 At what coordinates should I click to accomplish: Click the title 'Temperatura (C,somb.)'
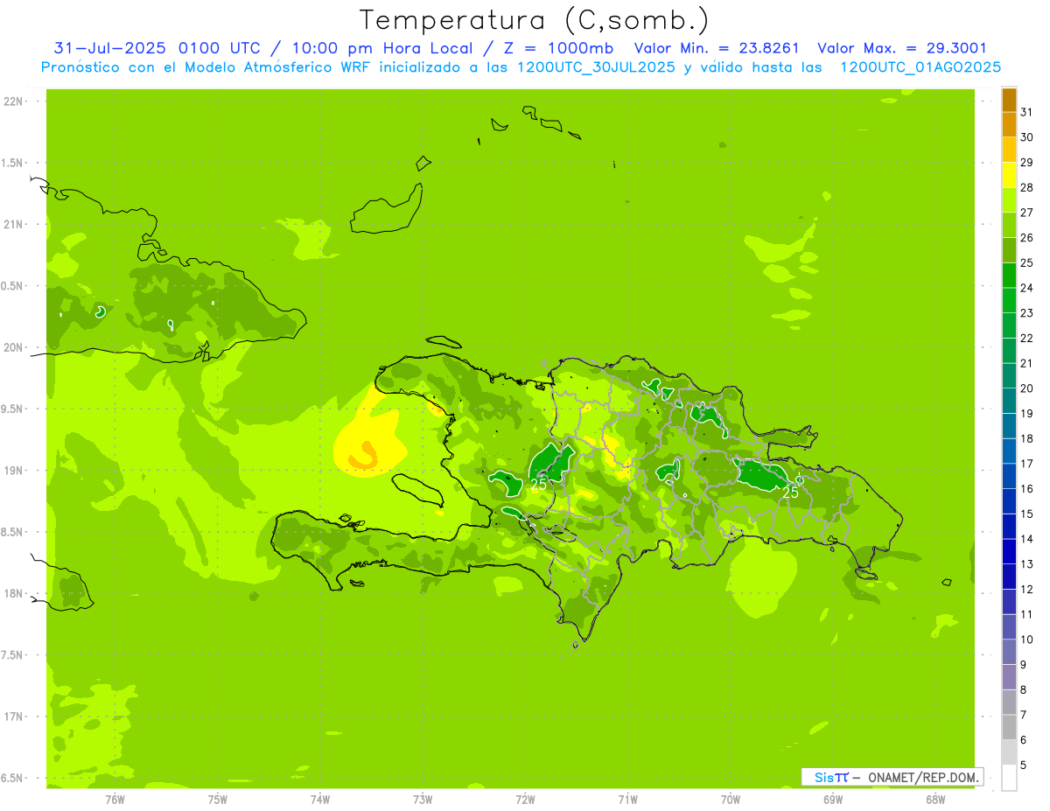(x=534, y=21)
